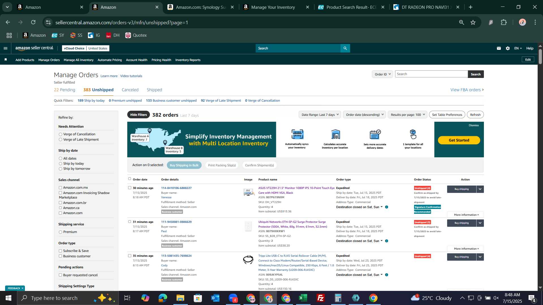The image size is (543, 305).
Task: Open the Chrome profile avatar
Action: [522, 22]
